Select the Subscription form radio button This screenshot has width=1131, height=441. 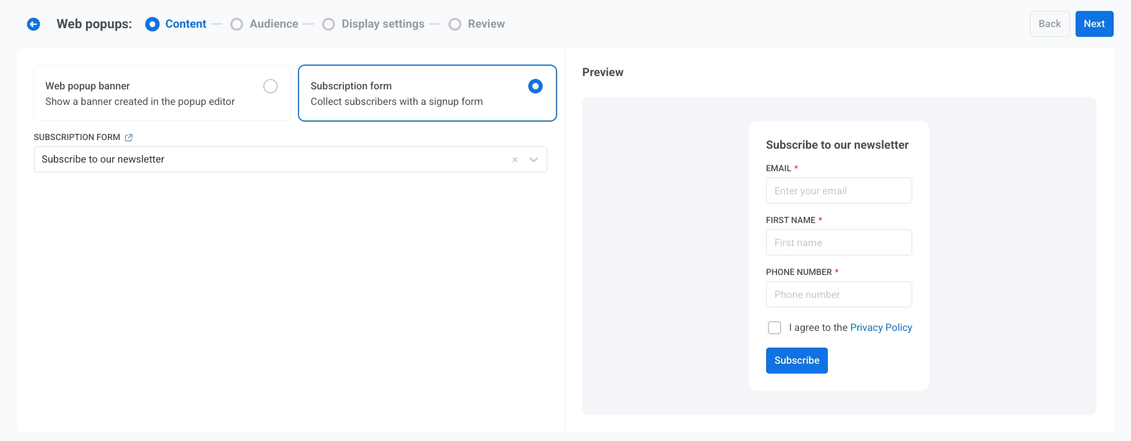535,86
